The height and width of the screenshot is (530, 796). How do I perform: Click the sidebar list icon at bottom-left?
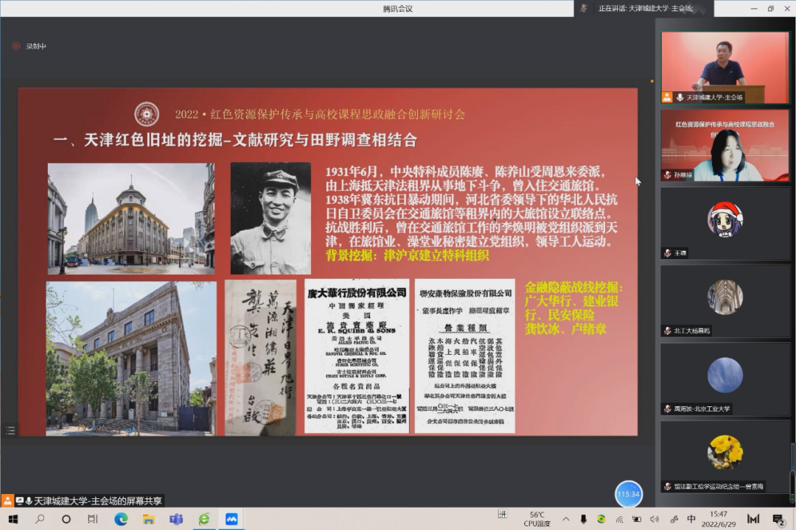[x=10, y=431]
